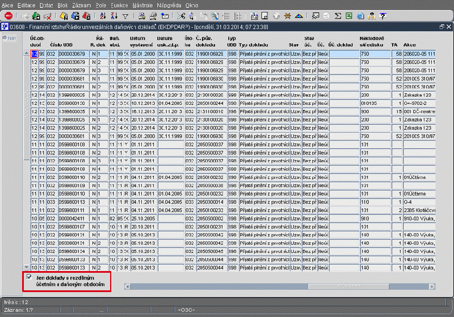454x317 pixels.
Task: Click the calendar form icon in toolbar
Action: (x=254, y=16)
